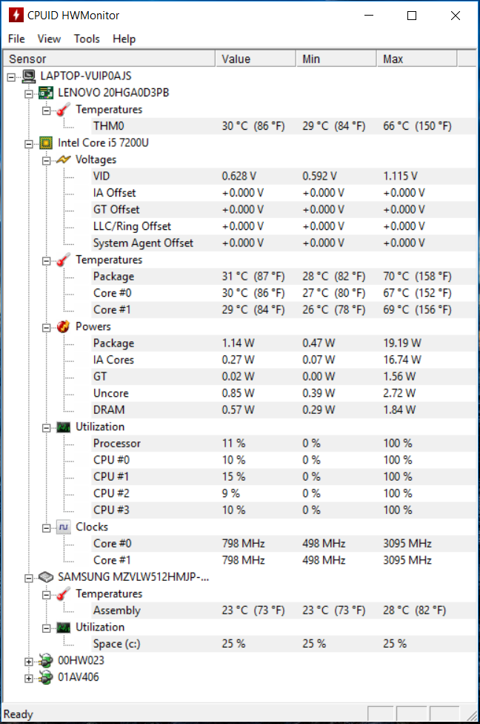Click the Clocks waveform icon
The width and height of the screenshot is (480, 724).
tap(63, 527)
